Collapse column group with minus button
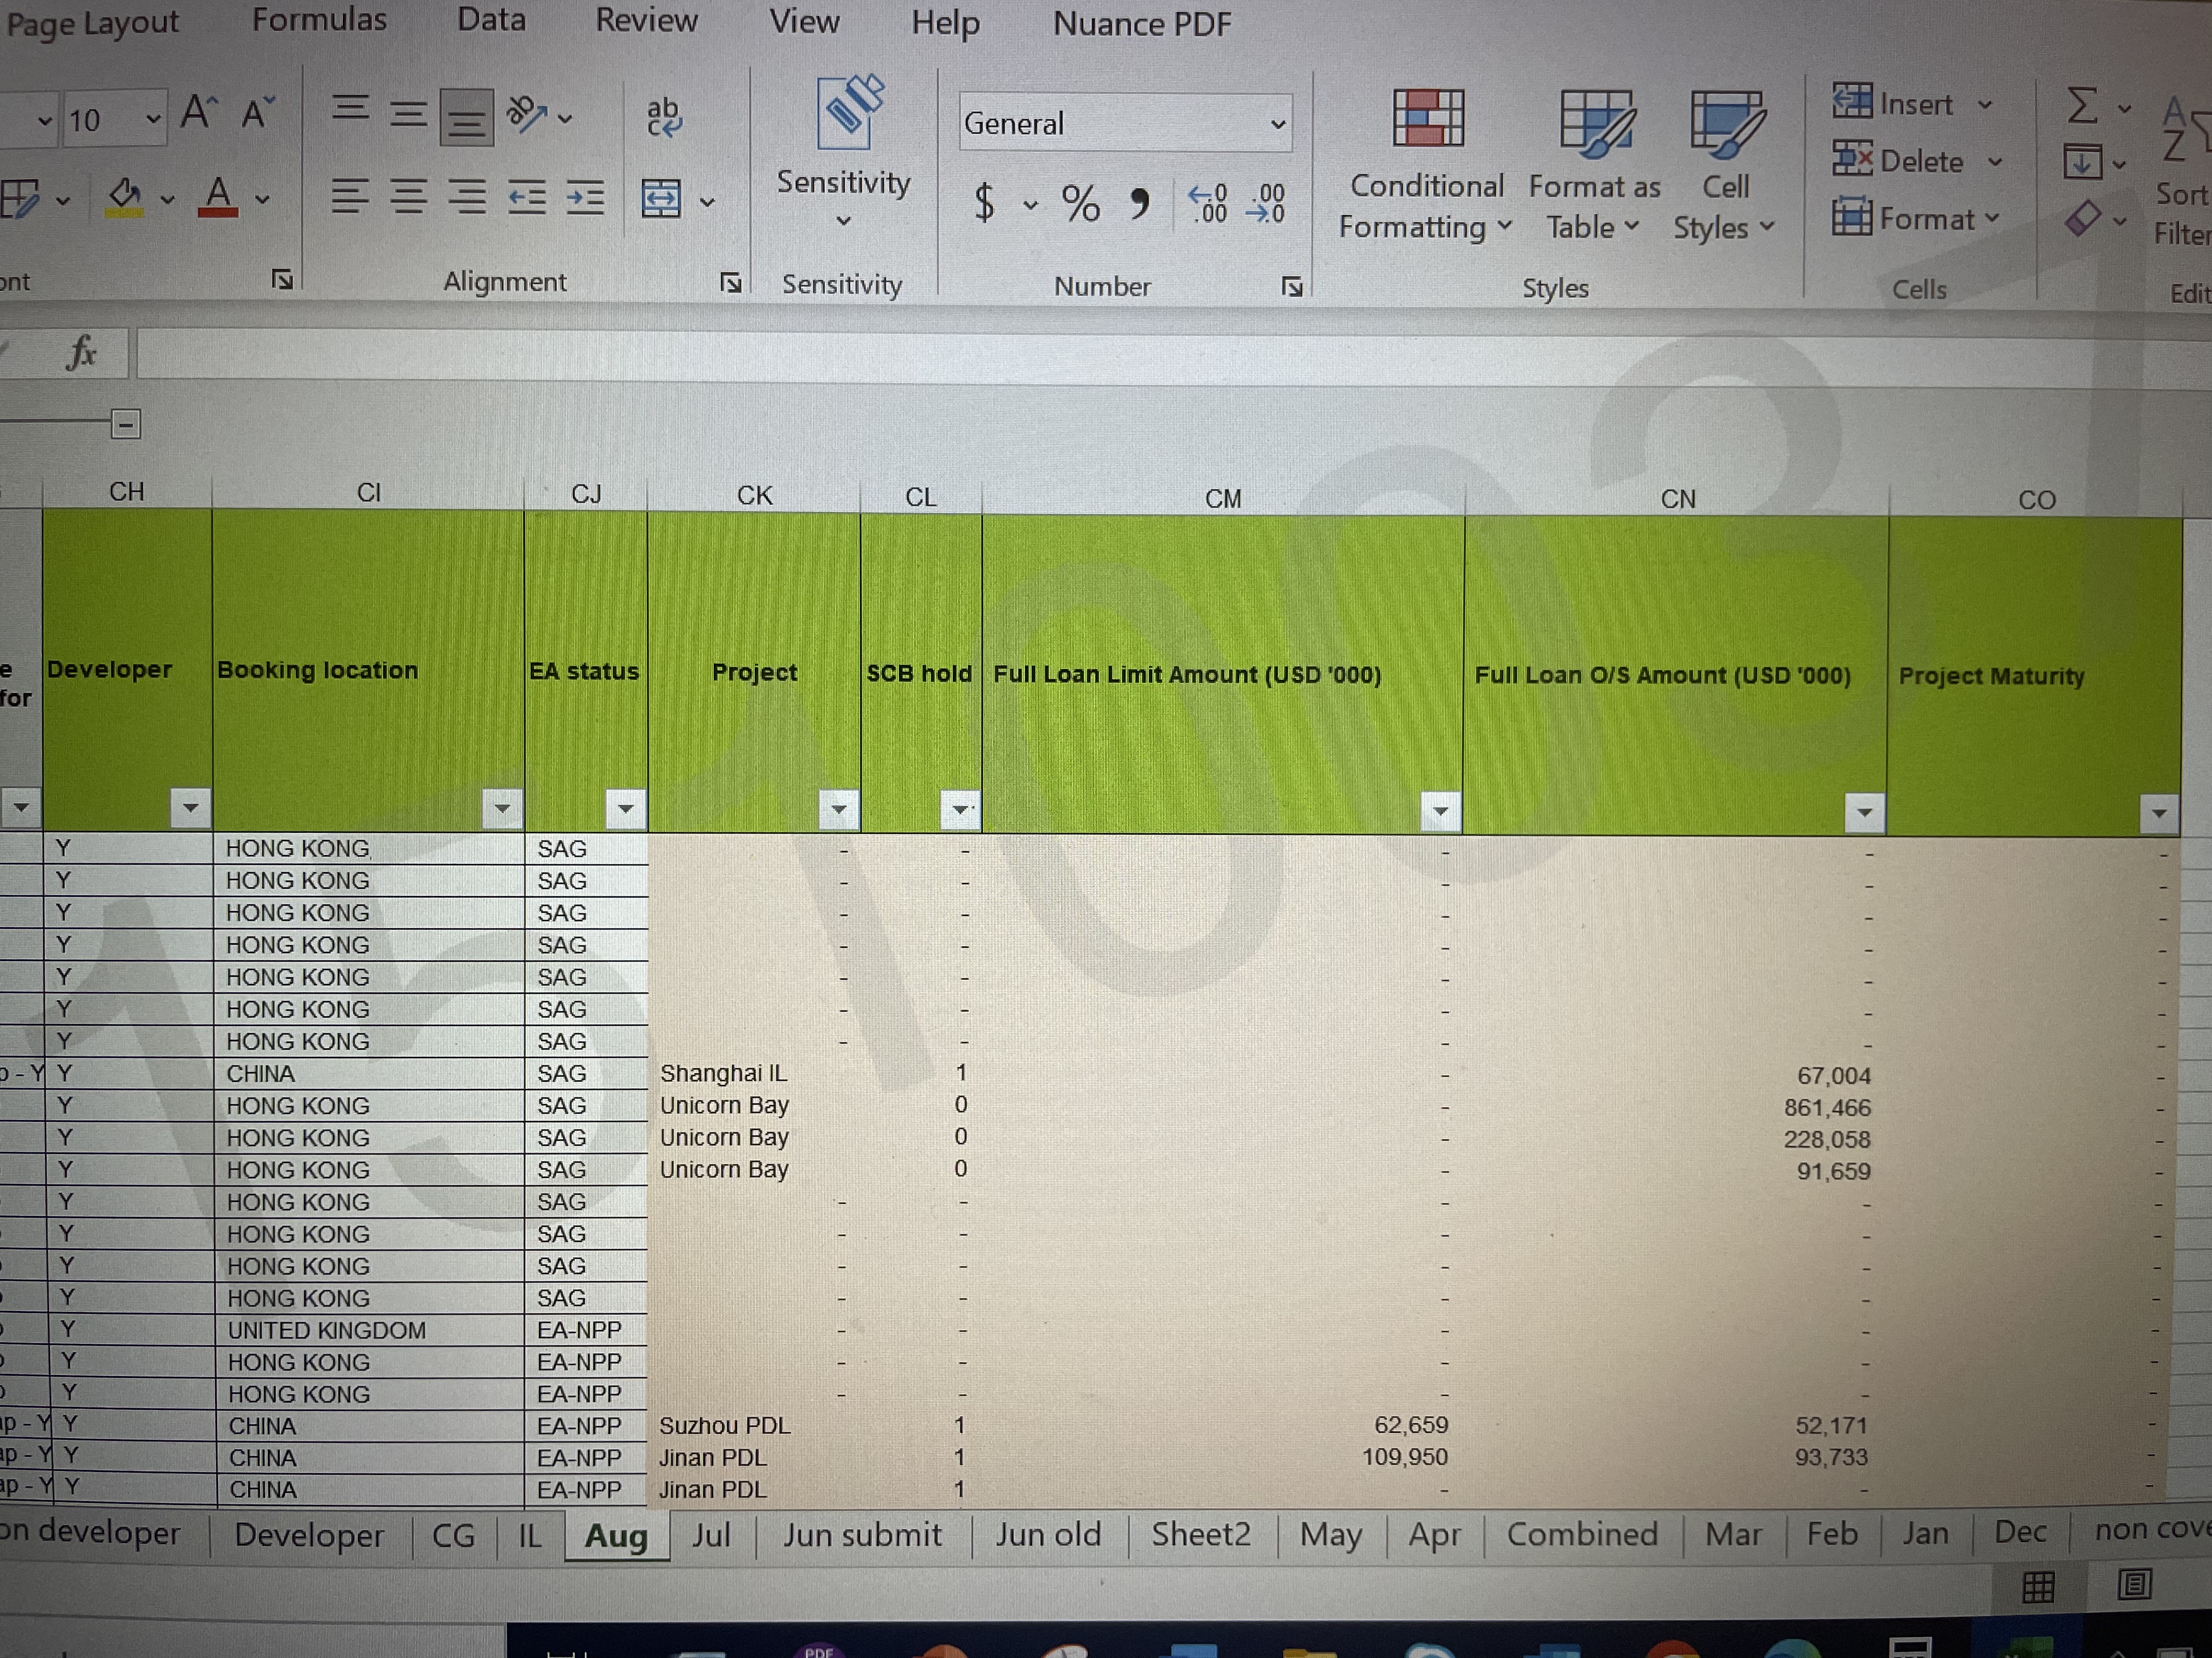This screenshot has width=2212, height=1658. (126, 424)
